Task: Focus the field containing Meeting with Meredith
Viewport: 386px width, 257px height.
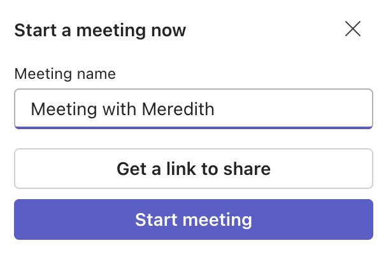Action: point(193,109)
